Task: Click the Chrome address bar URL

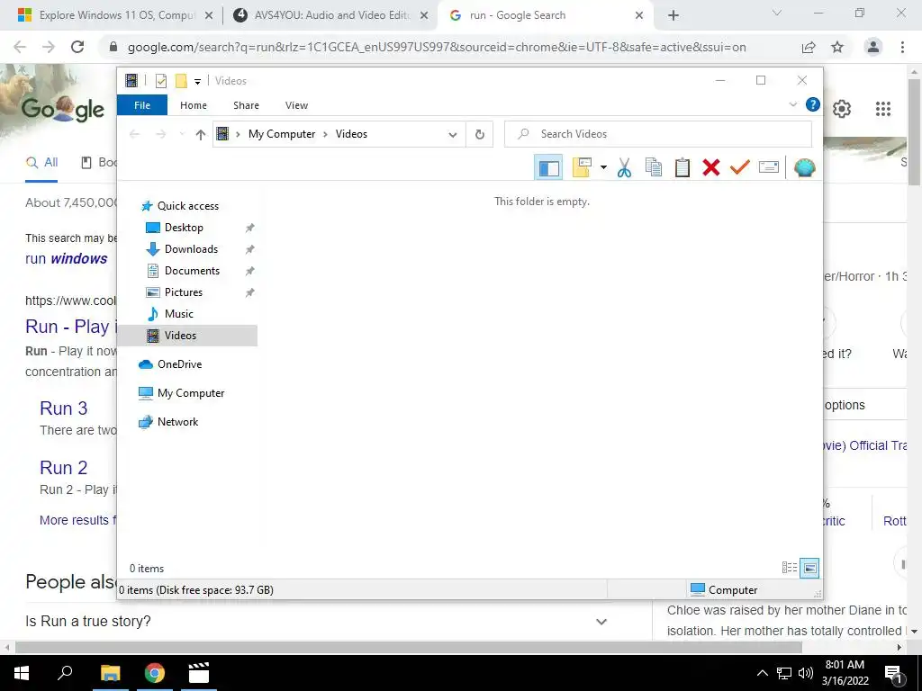Action: pyautogui.click(x=437, y=47)
